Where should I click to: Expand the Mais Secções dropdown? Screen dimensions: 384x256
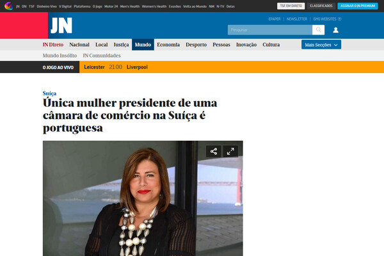point(321,45)
